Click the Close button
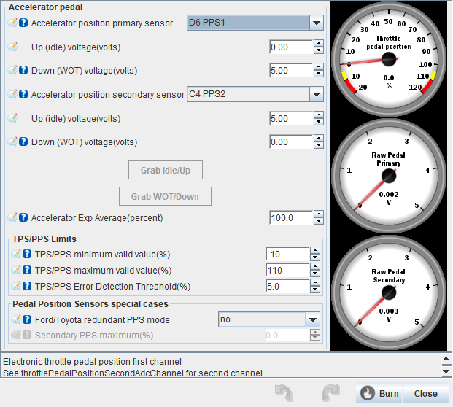The image size is (453, 407). (425, 393)
